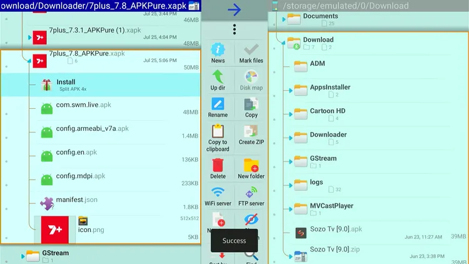This screenshot has width=469, height=264.
Task: Use Copy to clipboard
Action: [x=218, y=138]
